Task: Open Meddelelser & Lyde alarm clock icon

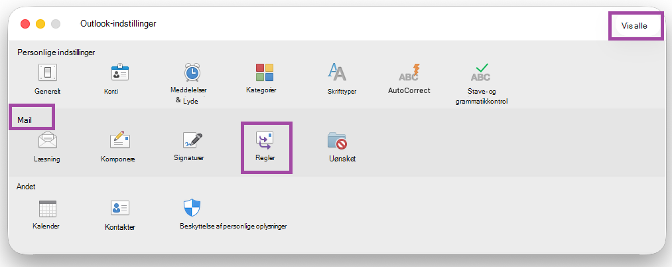Action: [x=192, y=72]
